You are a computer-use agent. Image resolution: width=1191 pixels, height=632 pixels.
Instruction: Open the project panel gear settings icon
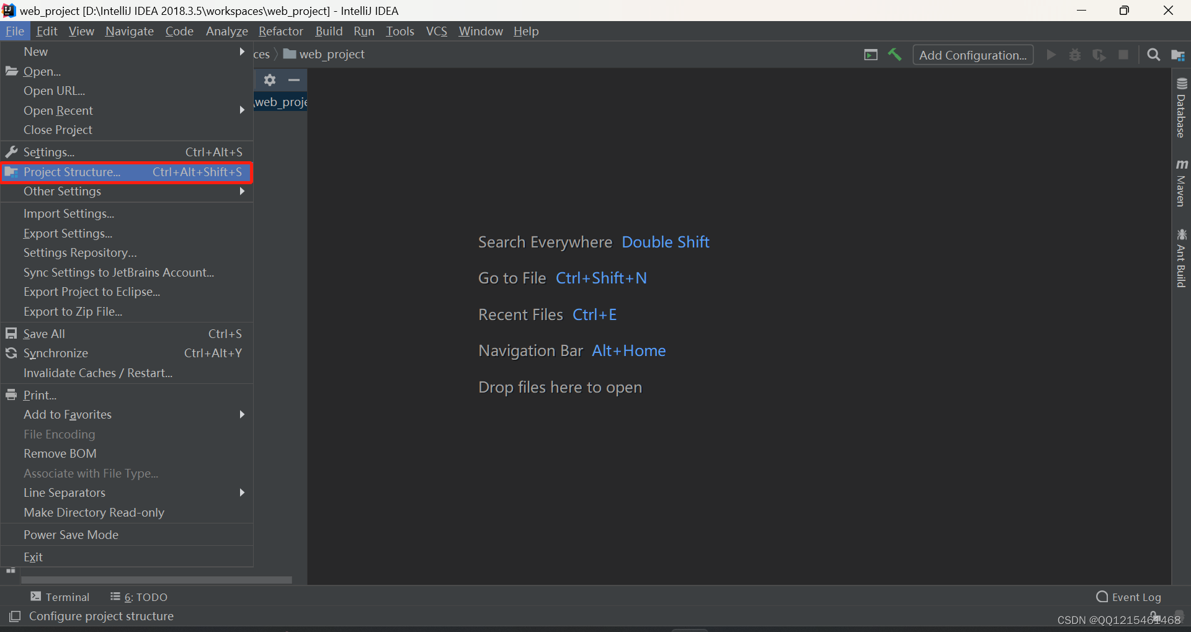pyautogui.click(x=270, y=79)
